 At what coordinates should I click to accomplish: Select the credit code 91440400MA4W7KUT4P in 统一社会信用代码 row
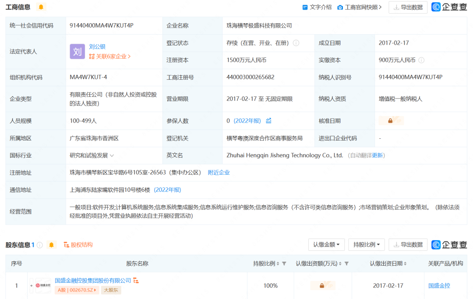click(101, 26)
